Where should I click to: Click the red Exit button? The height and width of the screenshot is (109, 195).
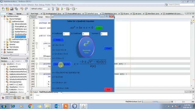point(108,90)
